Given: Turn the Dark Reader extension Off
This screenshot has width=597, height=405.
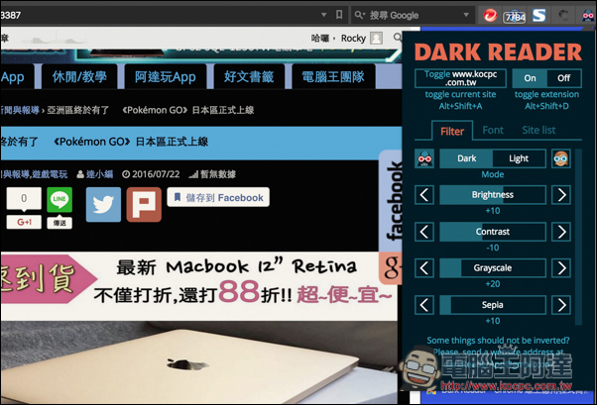Looking at the screenshot, I should click(x=564, y=78).
